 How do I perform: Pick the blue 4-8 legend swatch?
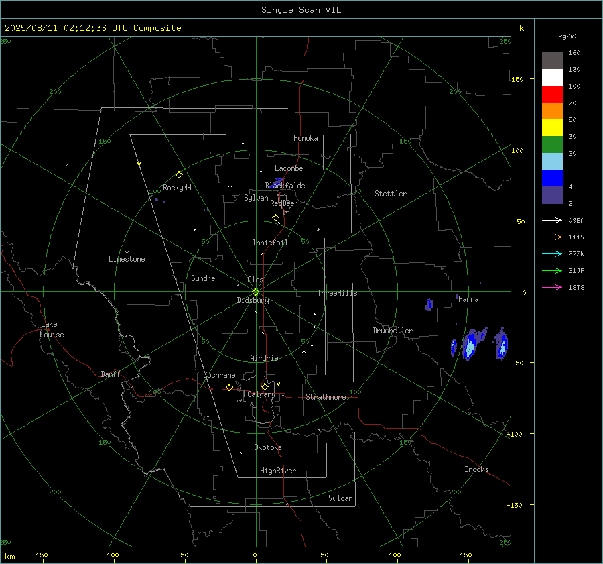[x=552, y=178]
